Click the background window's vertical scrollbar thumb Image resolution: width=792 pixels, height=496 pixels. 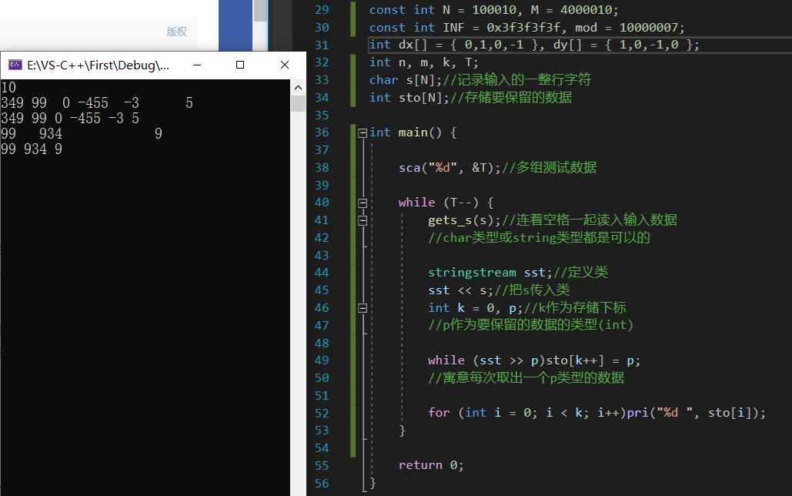tap(261, 11)
